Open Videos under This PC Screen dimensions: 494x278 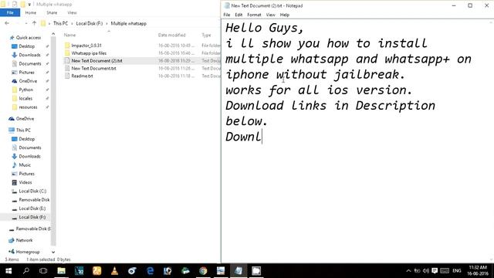point(25,182)
